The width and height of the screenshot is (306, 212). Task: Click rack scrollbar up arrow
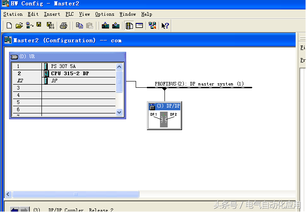click(x=119, y=67)
